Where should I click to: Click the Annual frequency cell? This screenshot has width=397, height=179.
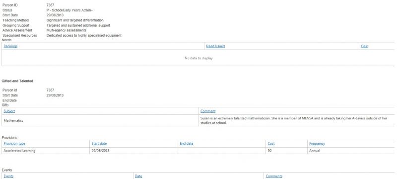(351, 151)
